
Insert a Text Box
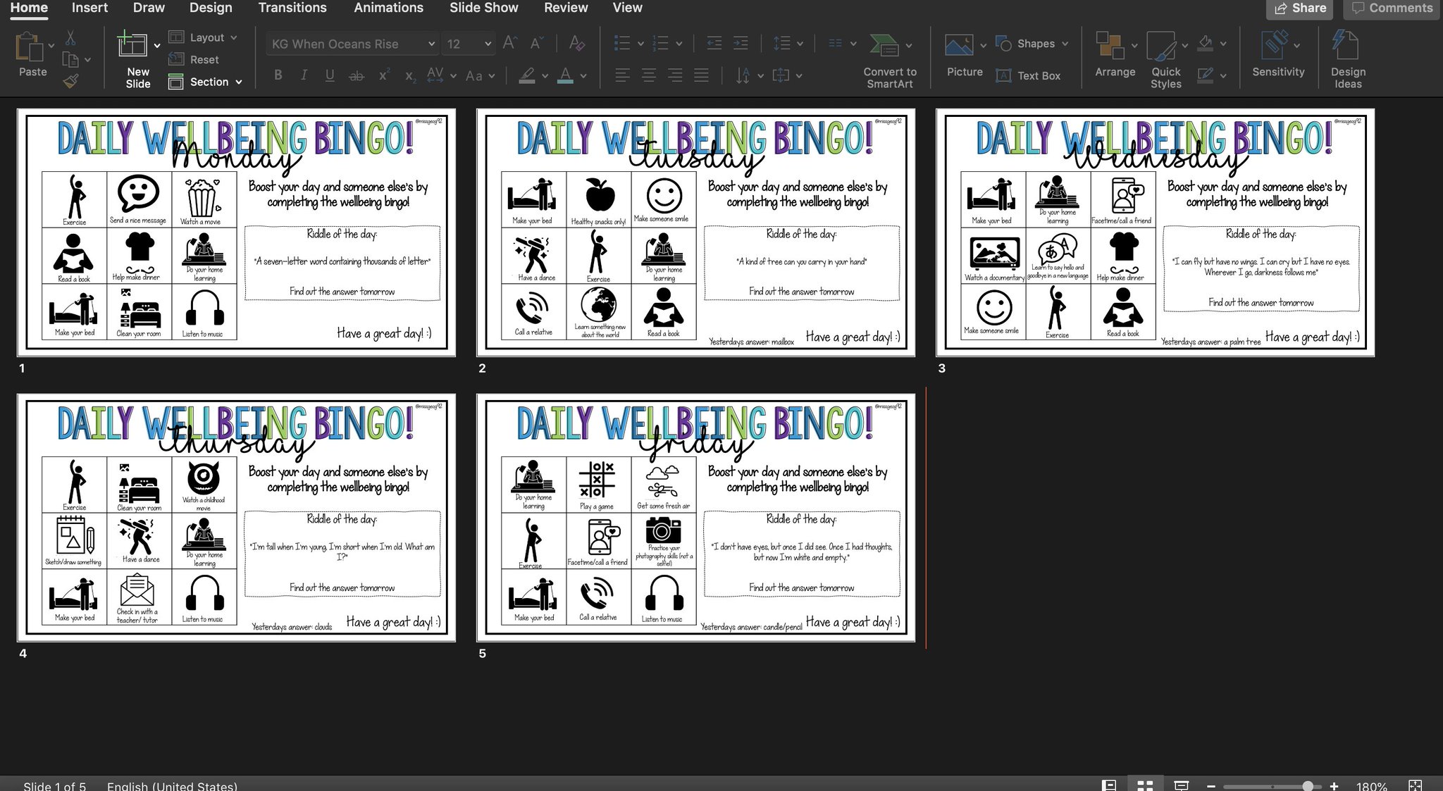(x=1029, y=75)
